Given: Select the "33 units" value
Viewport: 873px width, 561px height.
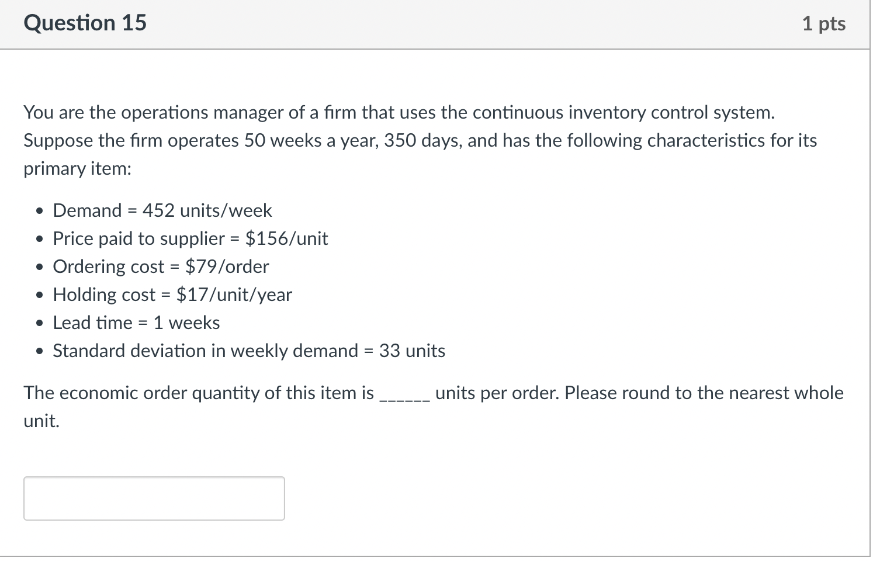Looking at the screenshot, I should click(412, 351).
